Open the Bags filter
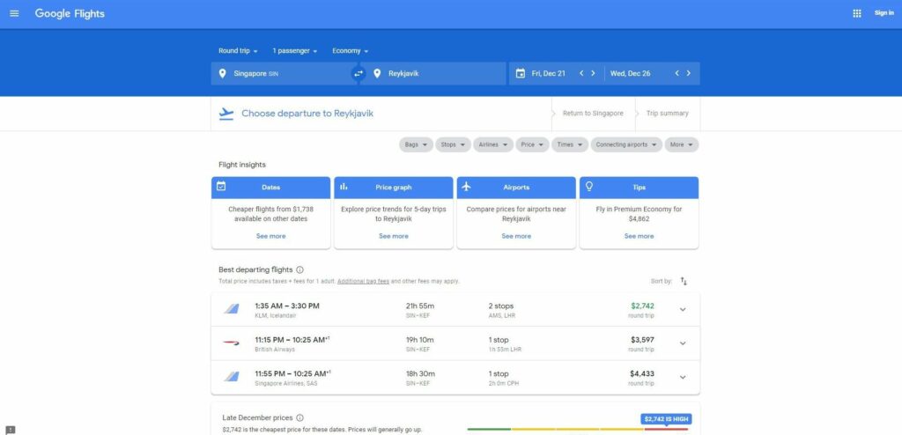This screenshot has width=902, height=435. click(x=416, y=145)
